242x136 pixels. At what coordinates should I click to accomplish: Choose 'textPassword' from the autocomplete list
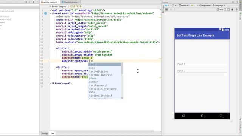[x=104, y=85]
